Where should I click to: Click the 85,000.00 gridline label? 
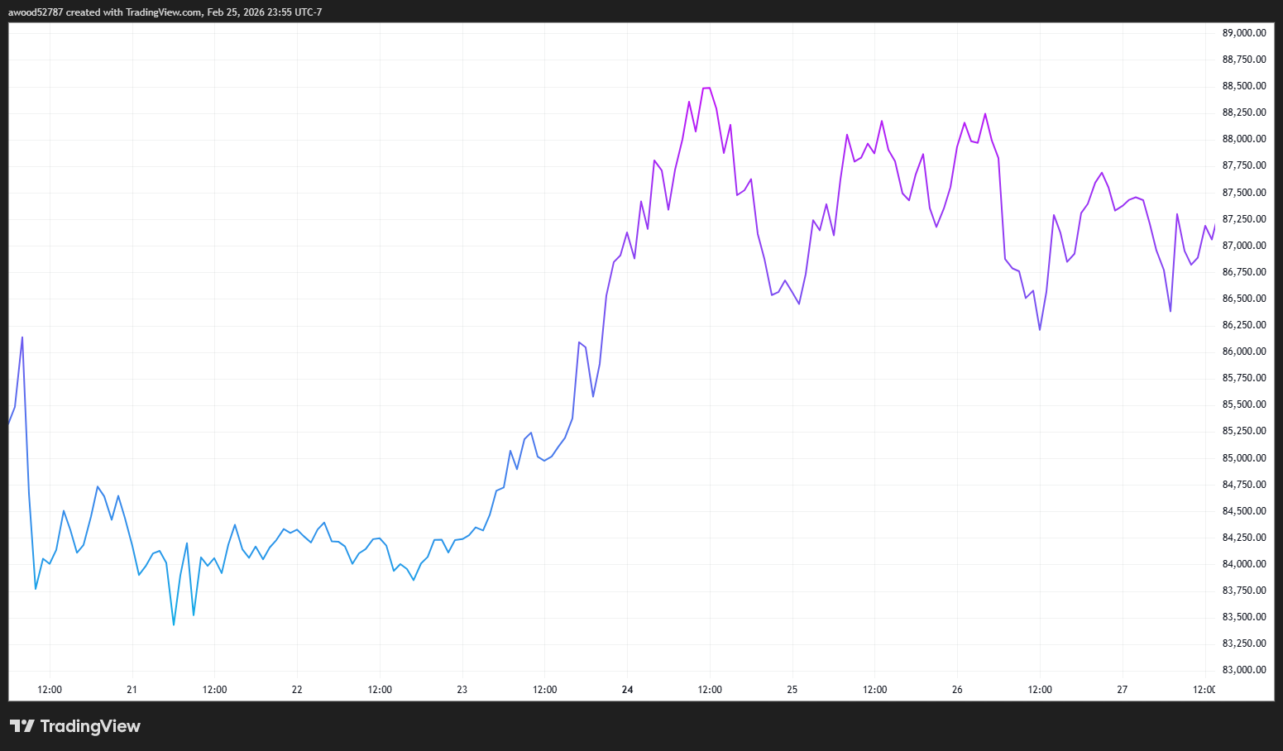click(1242, 457)
